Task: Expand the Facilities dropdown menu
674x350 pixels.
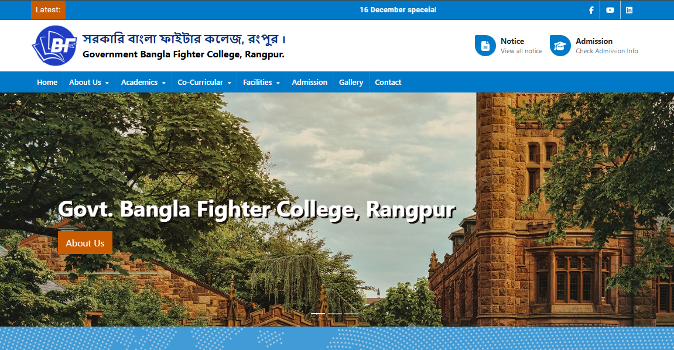Action: coord(261,82)
